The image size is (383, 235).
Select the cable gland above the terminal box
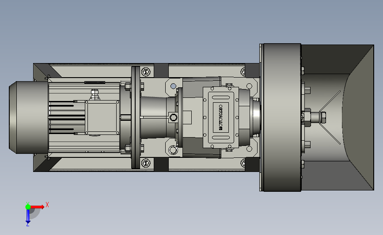(x=95, y=95)
